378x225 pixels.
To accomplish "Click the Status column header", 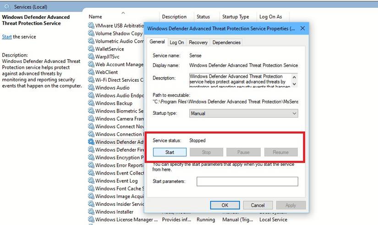I will [x=203, y=17].
